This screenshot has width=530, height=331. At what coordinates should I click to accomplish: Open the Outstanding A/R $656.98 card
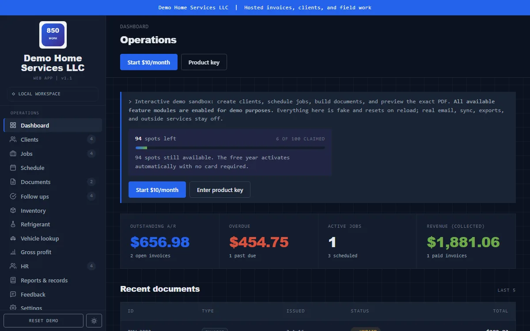tap(170, 241)
